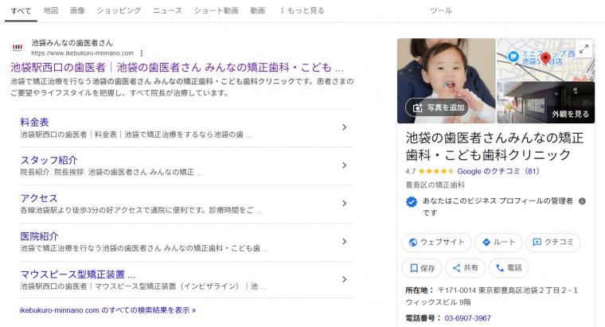Screen dimensions: 605x327
Task: Open the アクセス sitelink
Action: 39,198
